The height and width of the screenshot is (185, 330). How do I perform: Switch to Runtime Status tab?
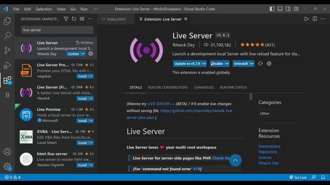click(x=233, y=87)
